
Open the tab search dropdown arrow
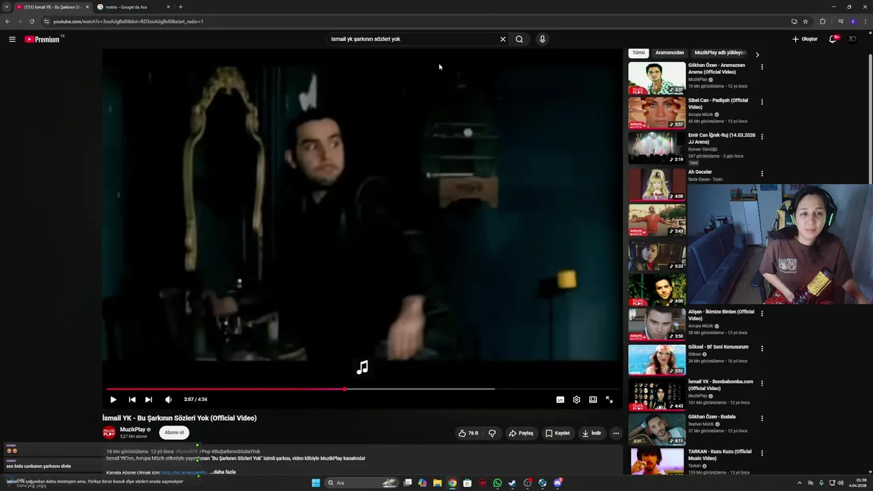coord(6,7)
